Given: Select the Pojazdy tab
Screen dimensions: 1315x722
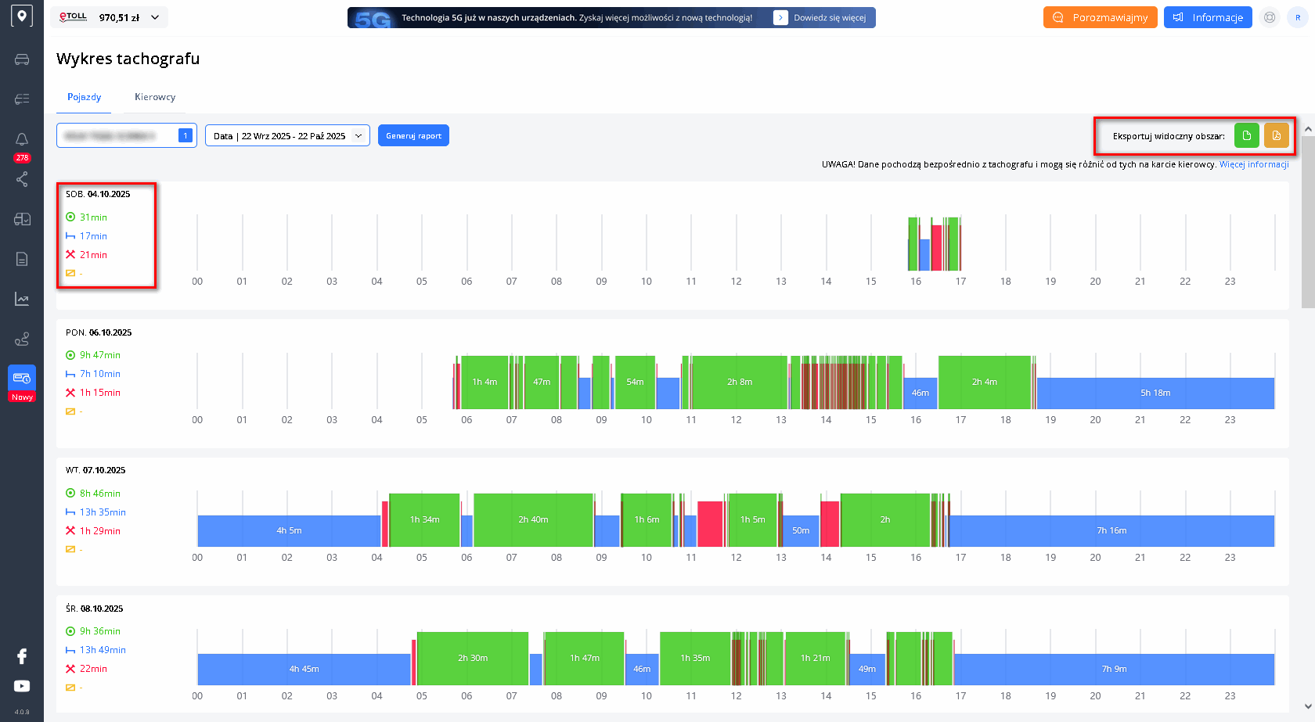Looking at the screenshot, I should (84, 97).
